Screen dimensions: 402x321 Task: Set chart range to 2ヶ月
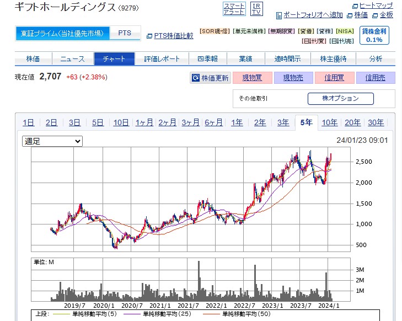point(168,122)
